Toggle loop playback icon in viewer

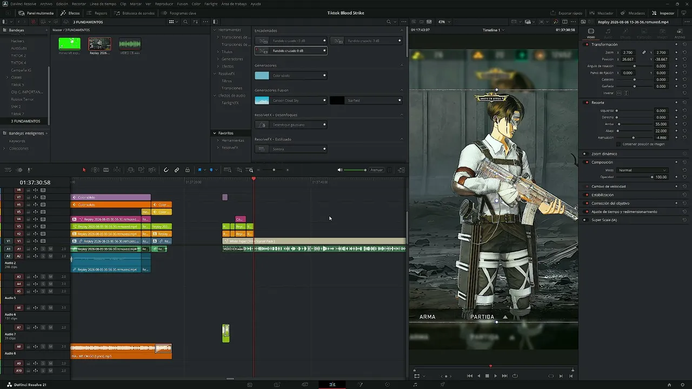515,375
